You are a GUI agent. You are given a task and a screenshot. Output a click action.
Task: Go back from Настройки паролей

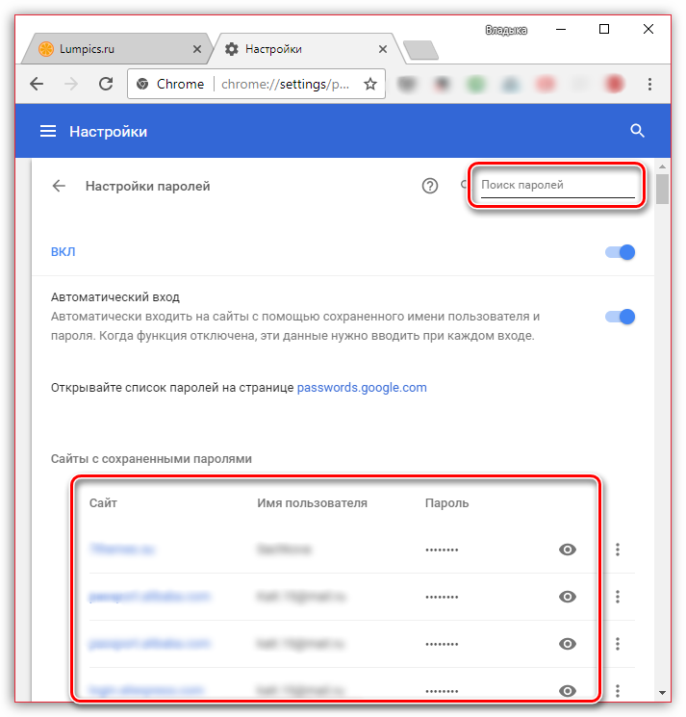[59, 186]
